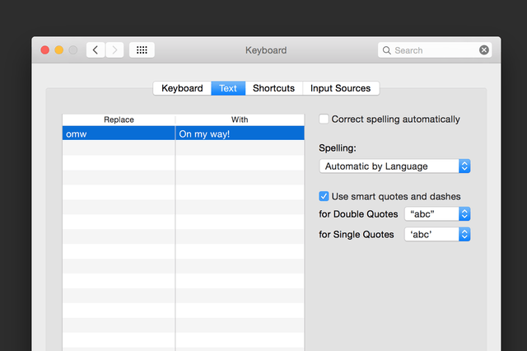The height and width of the screenshot is (351, 527).
Task: Click the With column header
Action: point(240,119)
